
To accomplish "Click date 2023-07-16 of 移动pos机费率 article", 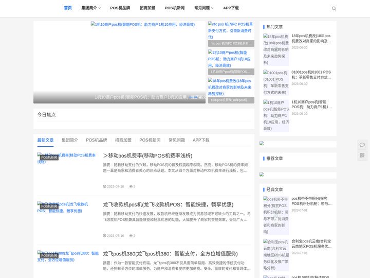I will coord(114,186).
